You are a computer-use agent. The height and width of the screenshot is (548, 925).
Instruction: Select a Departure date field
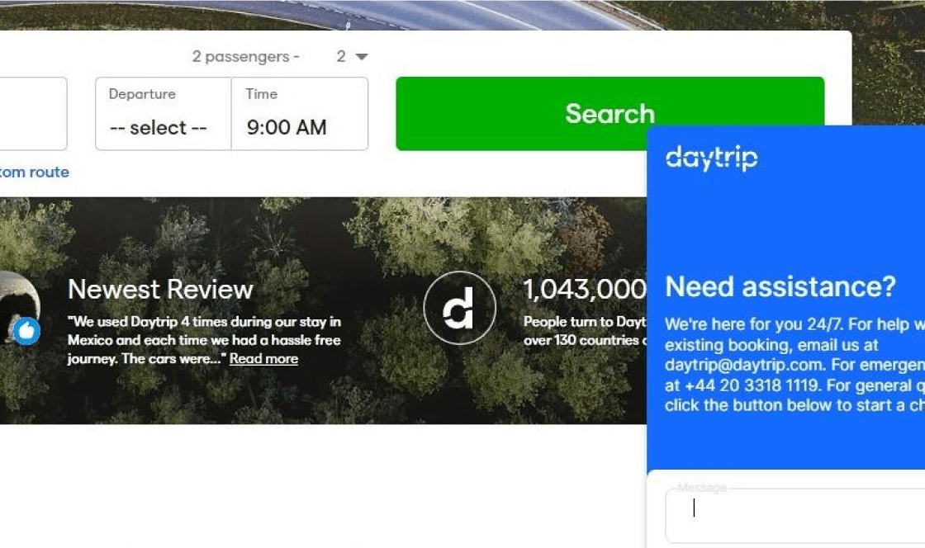click(164, 114)
